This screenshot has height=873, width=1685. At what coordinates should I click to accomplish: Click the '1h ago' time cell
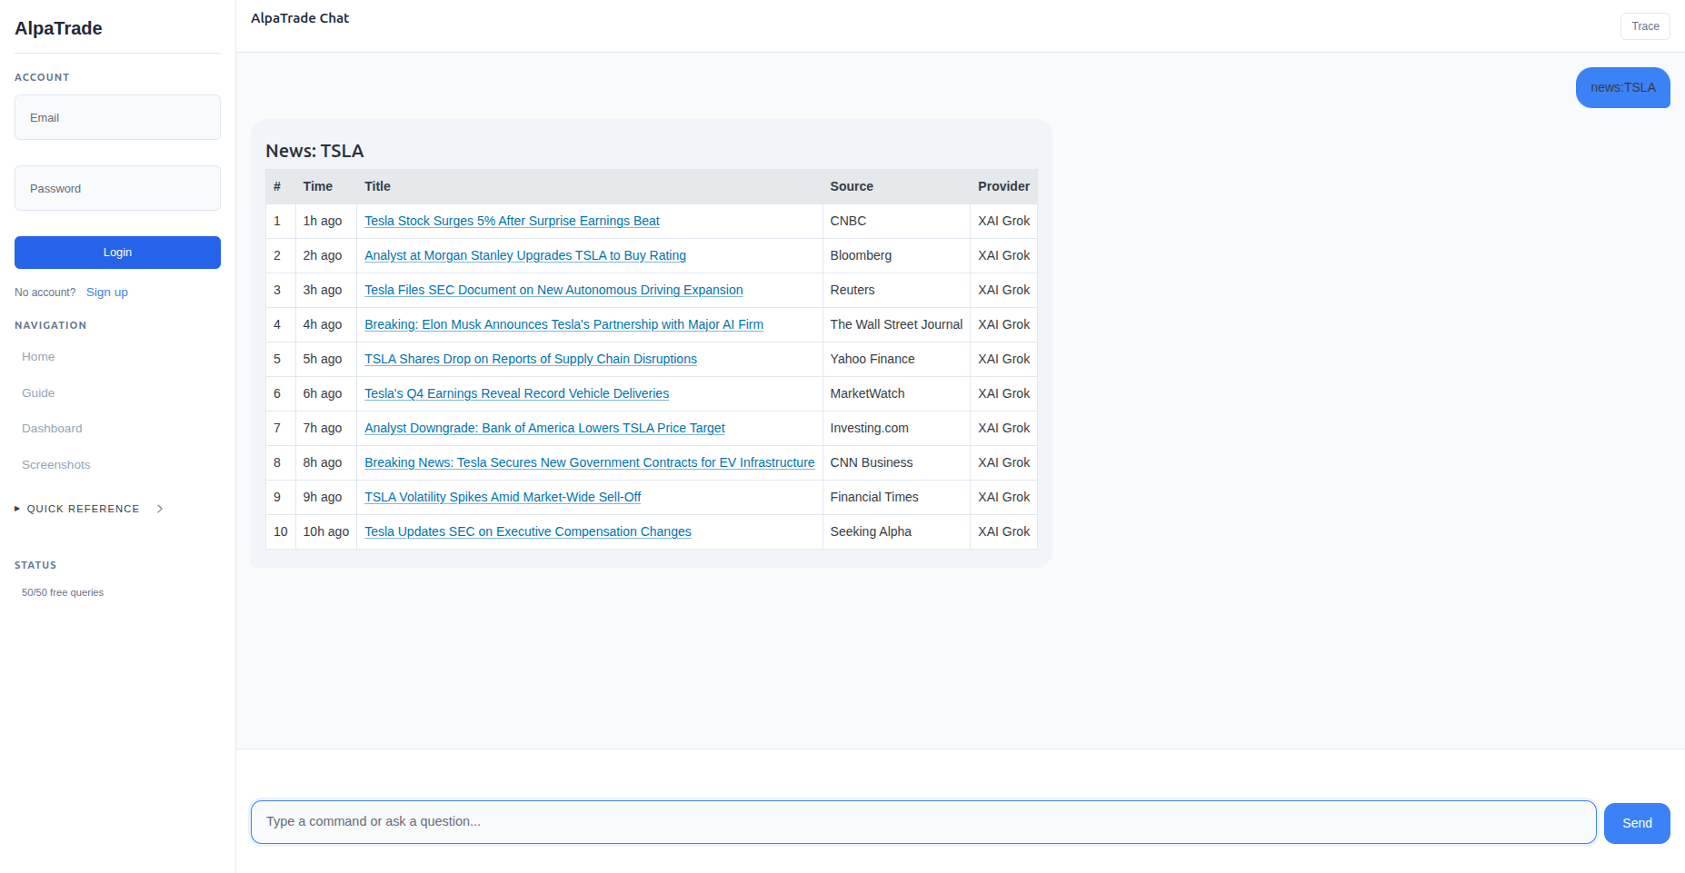(326, 221)
